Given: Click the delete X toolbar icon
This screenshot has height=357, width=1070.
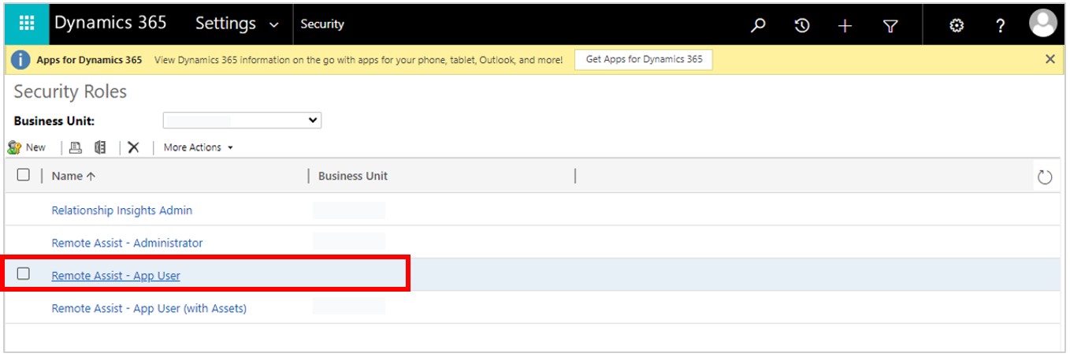Looking at the screenshot, I should pyautogui.click(x=133, y=147).
